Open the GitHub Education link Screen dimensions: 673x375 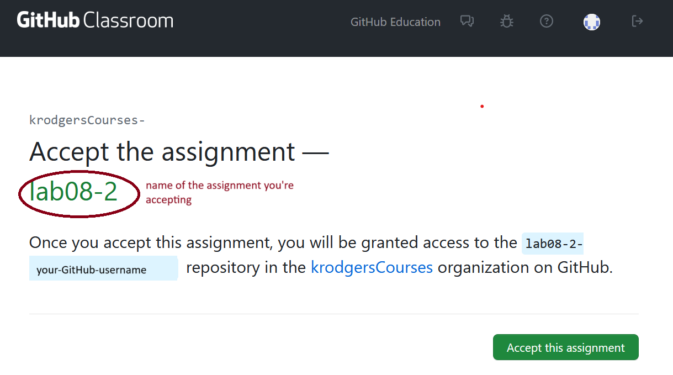click(x=395, y=22)
